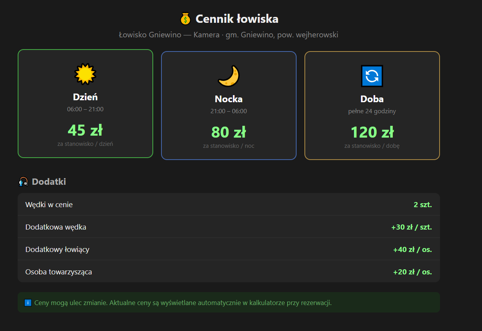
Task: Click the crescent moon icon on Nocka card
Action: [x=229, y=76]
